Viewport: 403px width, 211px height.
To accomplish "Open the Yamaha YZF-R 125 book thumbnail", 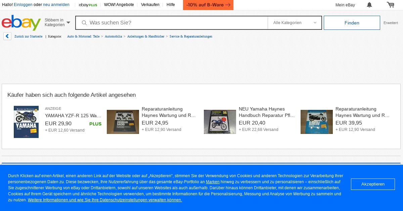I will 26,122.
